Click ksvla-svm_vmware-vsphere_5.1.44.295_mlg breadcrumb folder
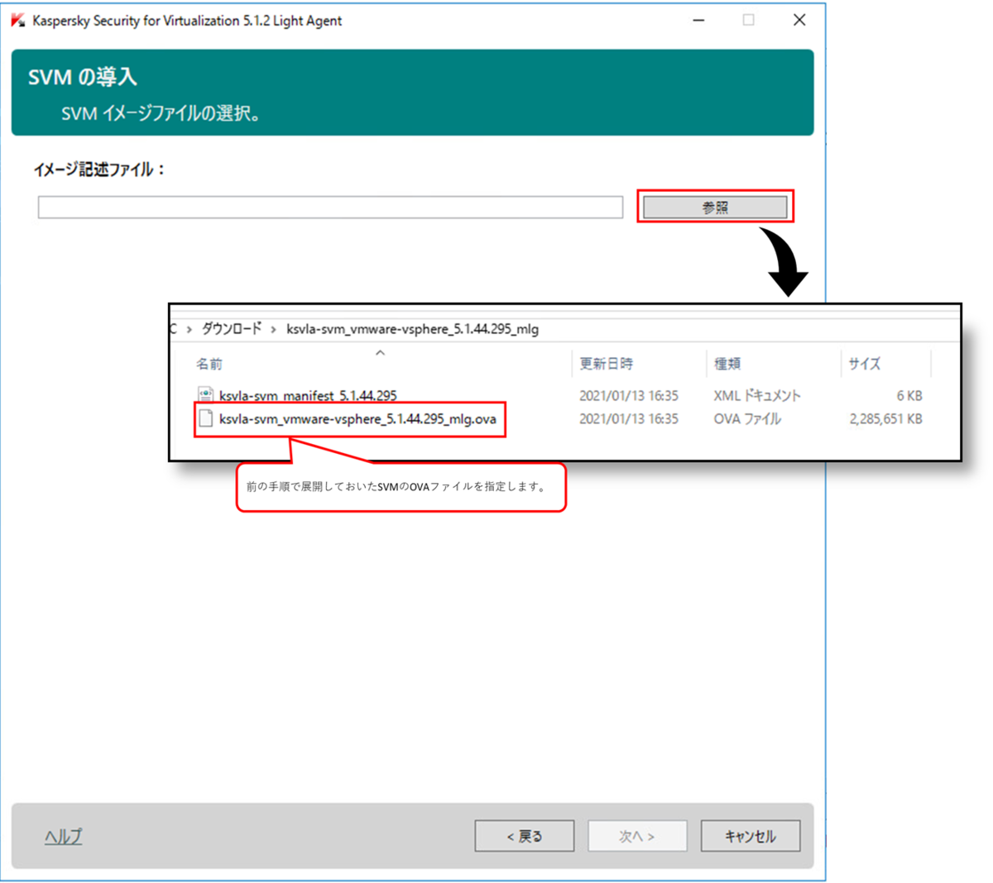 412,329
